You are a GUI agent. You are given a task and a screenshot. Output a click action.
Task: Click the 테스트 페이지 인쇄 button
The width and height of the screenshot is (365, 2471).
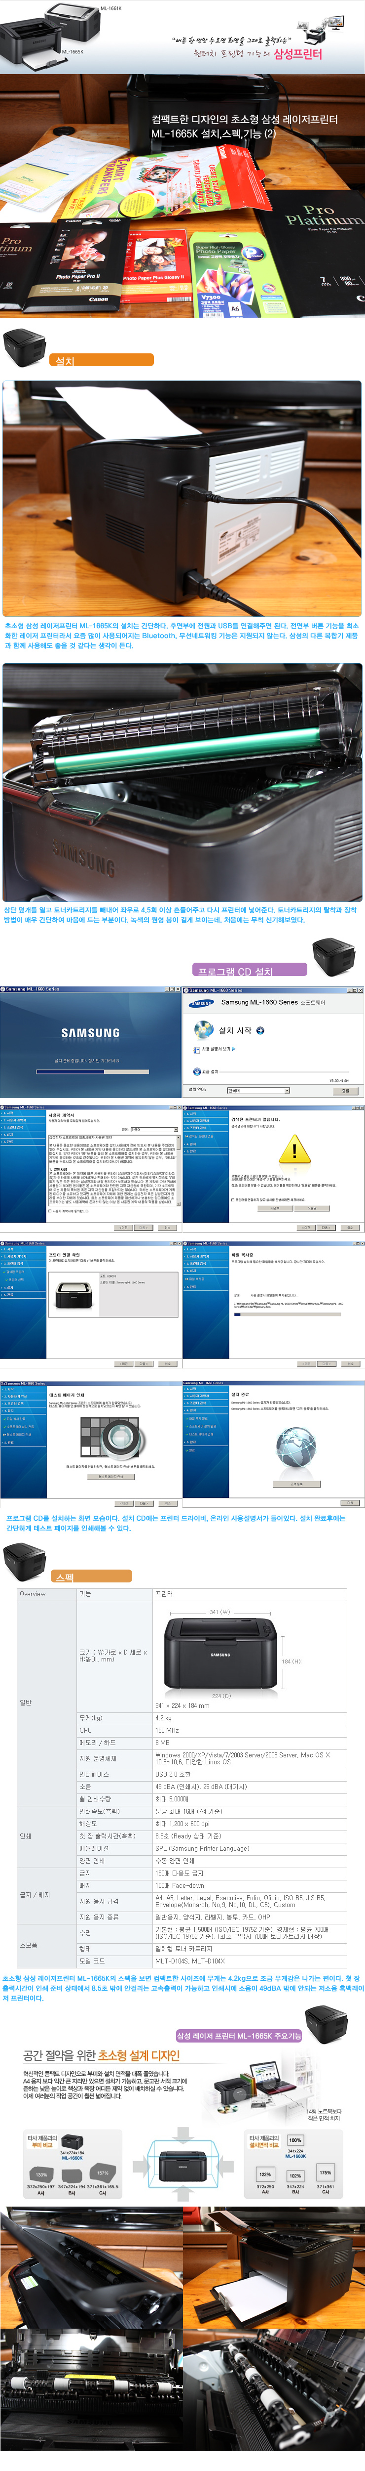point(111,1476)
